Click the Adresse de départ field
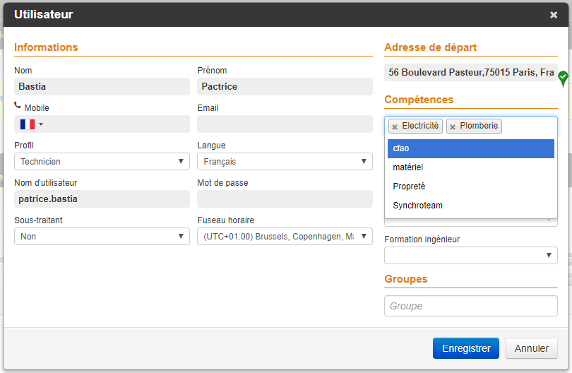This screenshot has height=373, width=572. [x=470, y=72]
